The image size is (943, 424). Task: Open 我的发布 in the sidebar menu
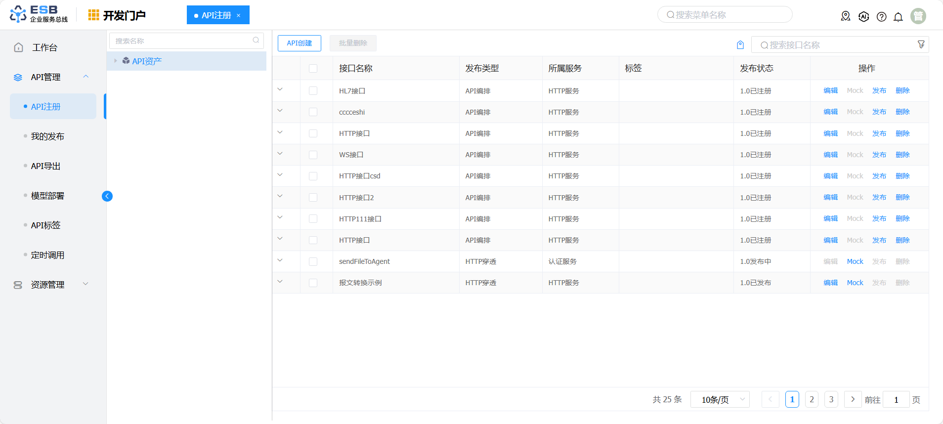[x=47, y=136]
